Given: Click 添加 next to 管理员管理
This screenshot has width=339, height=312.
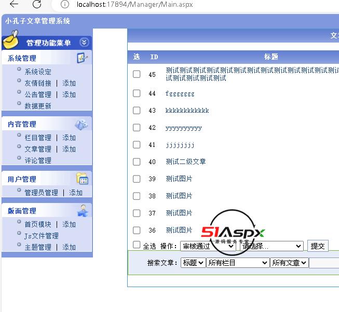Looking at the screenshot, I should 76,193.
